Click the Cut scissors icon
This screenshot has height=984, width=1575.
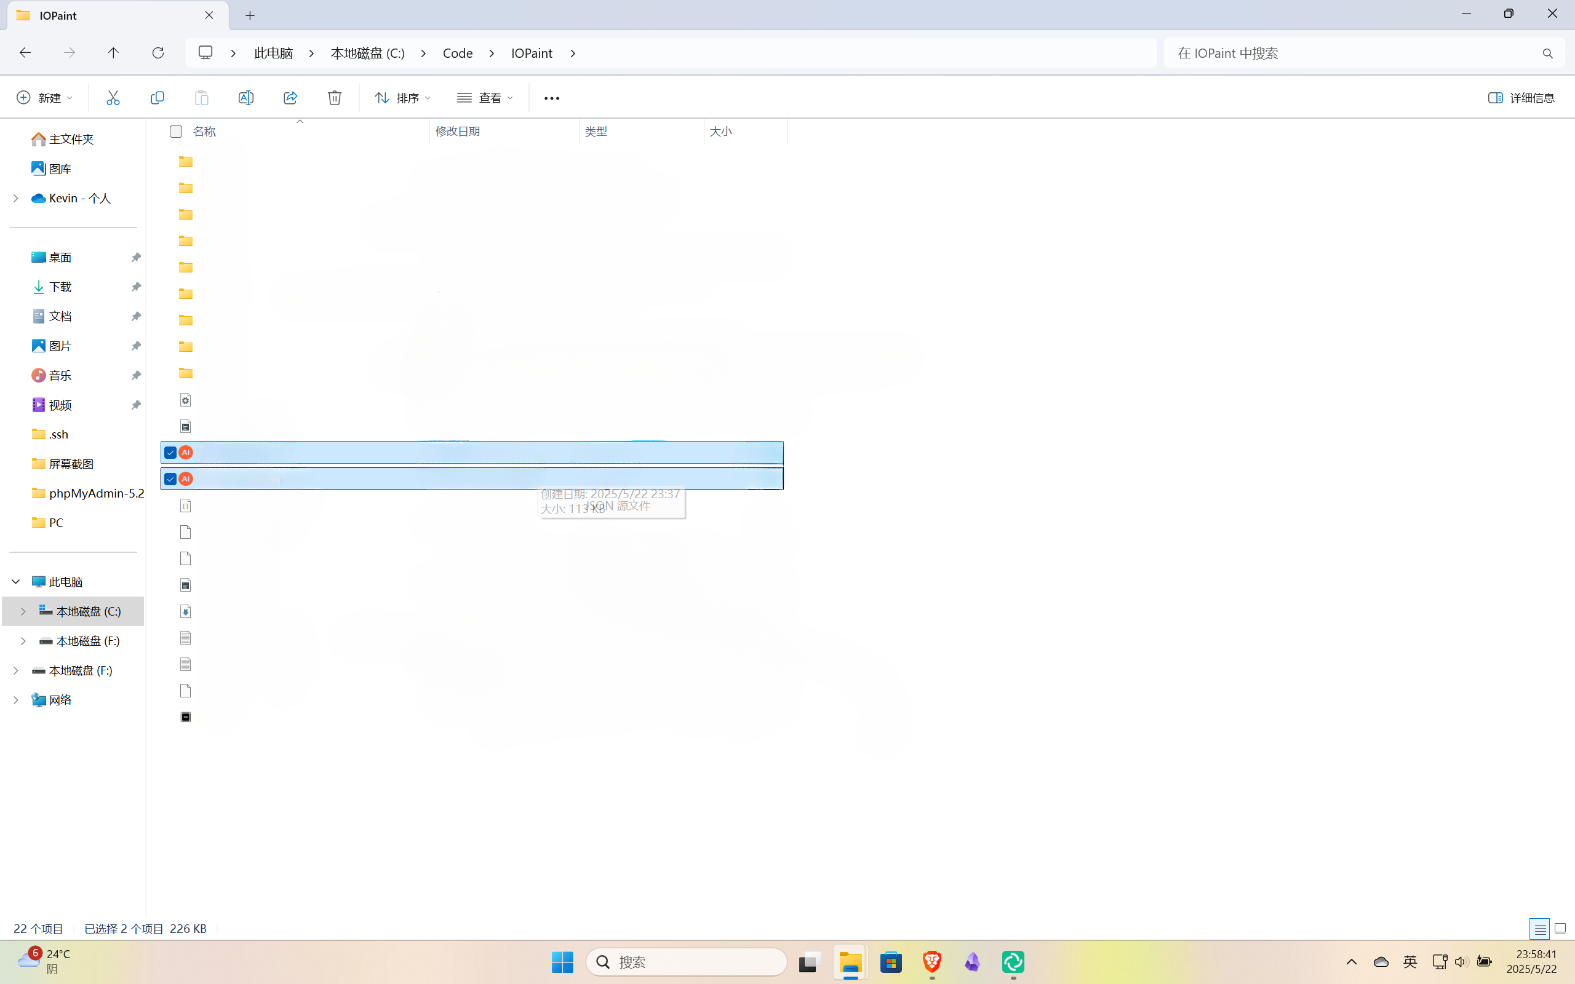point(113,98)
